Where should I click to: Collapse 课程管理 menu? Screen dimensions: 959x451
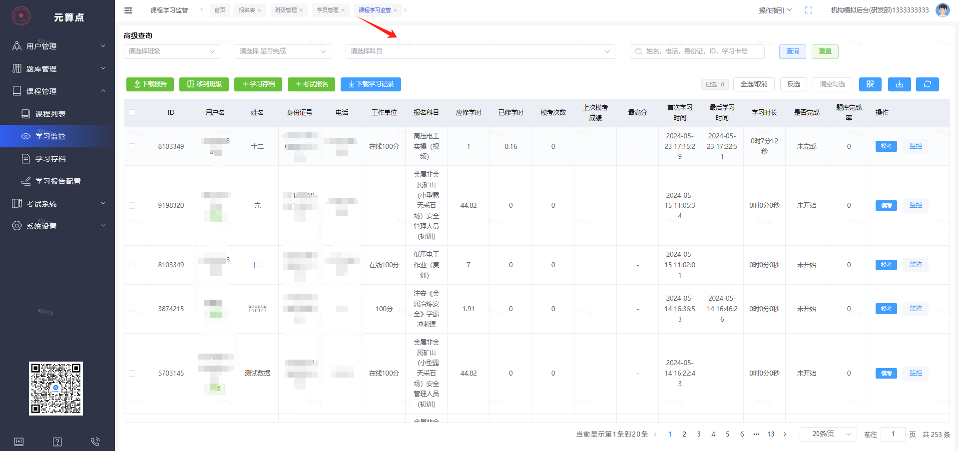pyautogui.click(x=57, y=91)
